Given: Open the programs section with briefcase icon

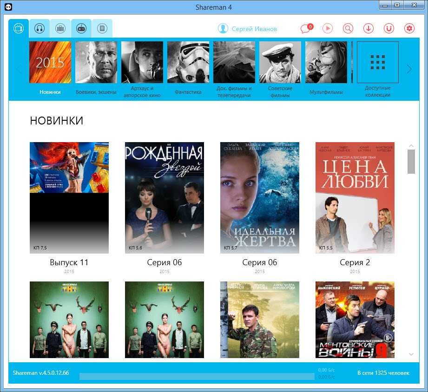Looking at the screenshot, I should pyautogui.click(x=60, y=28).
